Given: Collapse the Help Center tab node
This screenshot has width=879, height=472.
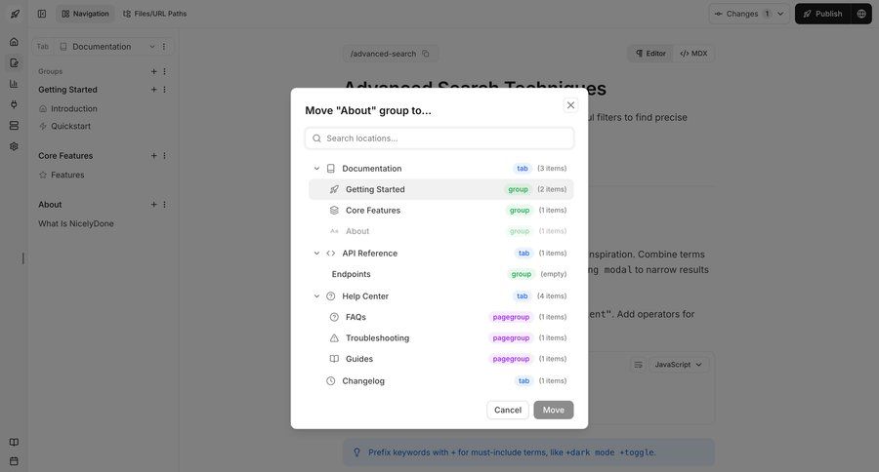Looking at the screenshot, I should (316, 296).
